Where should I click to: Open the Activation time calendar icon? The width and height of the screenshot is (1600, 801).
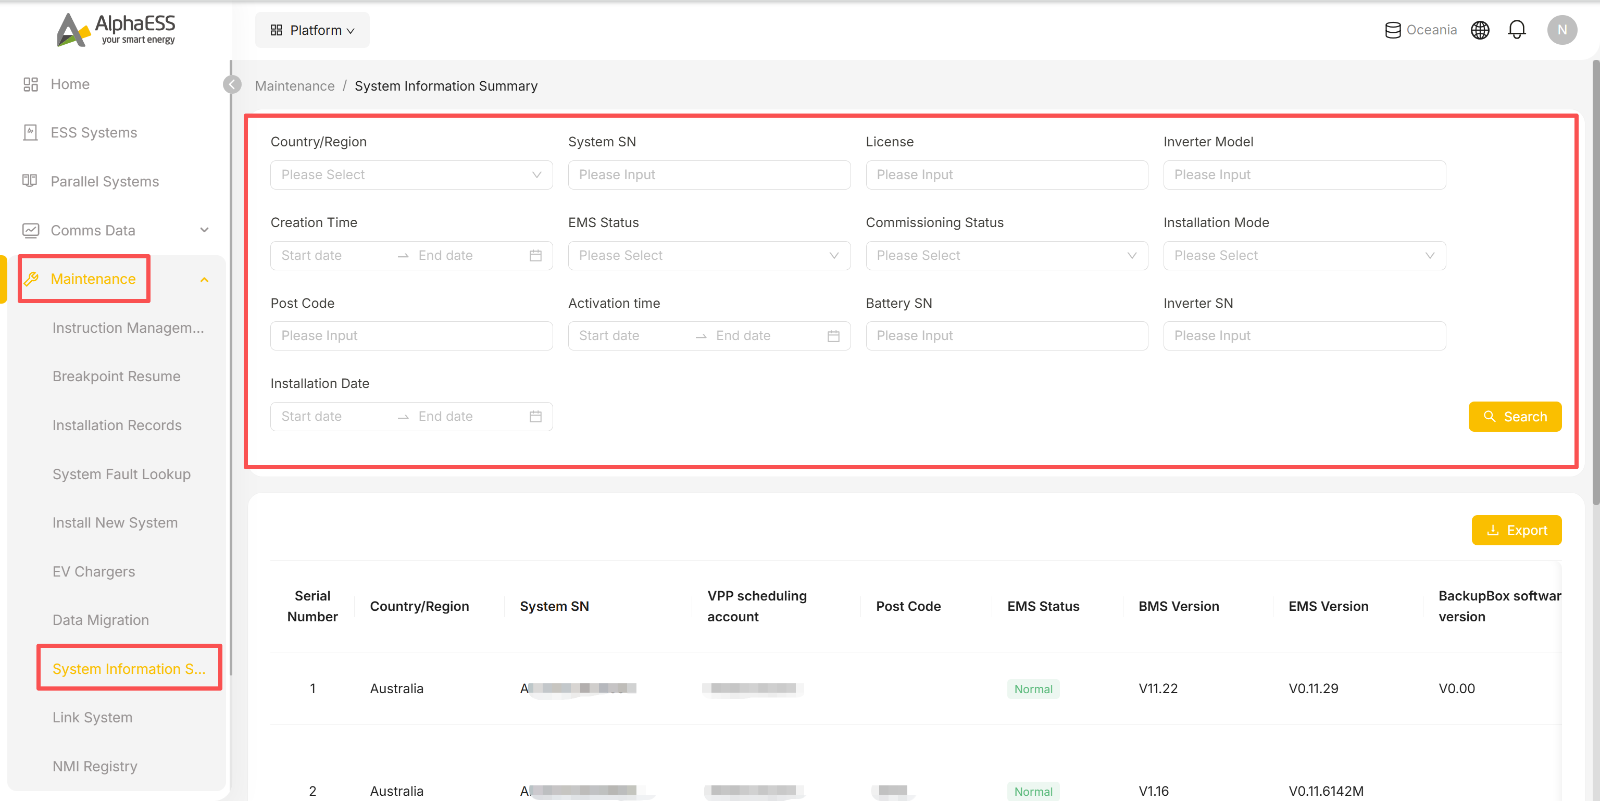point(833,336)
